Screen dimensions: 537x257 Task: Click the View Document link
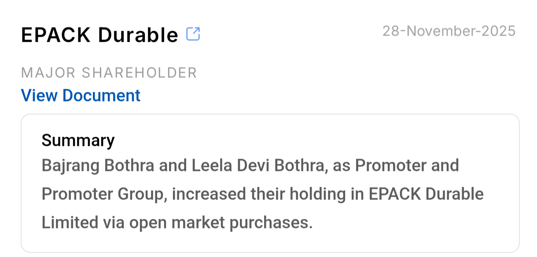tap(81, 95)
